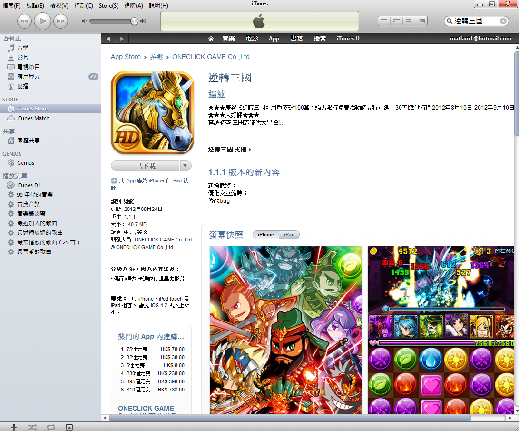Open the 播客 store tab
The width and height of the screenshot is (519, 431).
[319, 39]
